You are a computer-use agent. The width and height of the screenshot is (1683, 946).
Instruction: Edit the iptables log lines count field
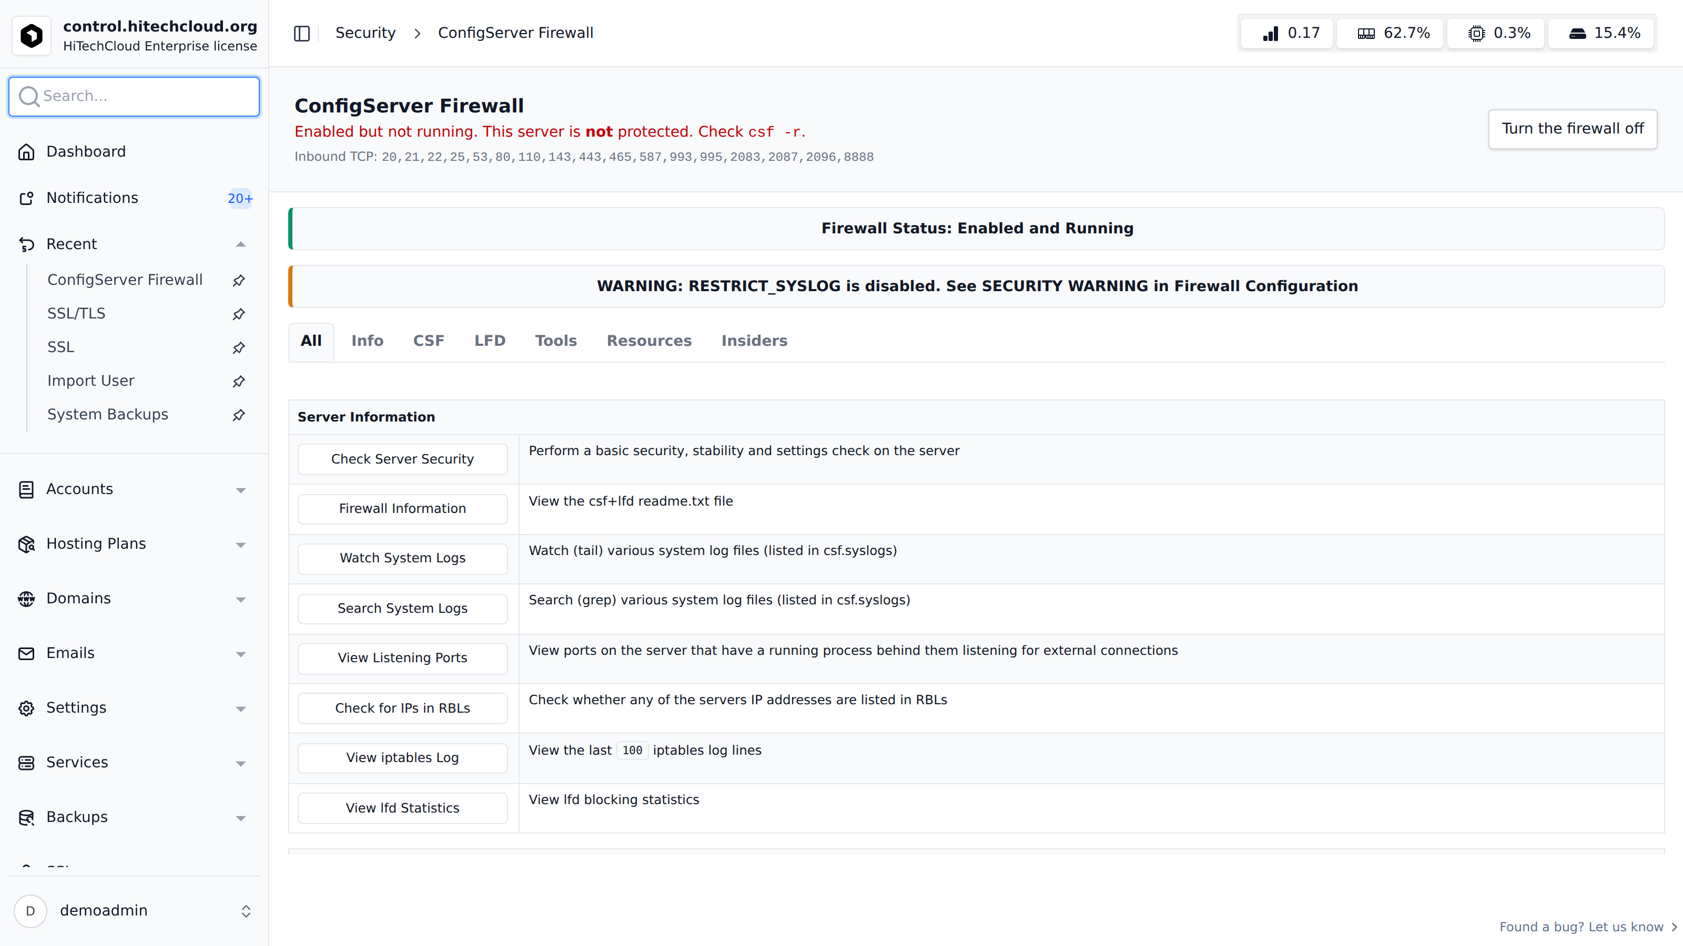(632, 751)
